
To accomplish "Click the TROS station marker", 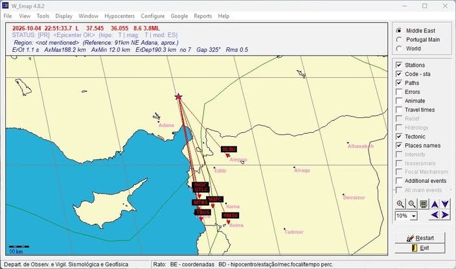I will coord(201,218).
